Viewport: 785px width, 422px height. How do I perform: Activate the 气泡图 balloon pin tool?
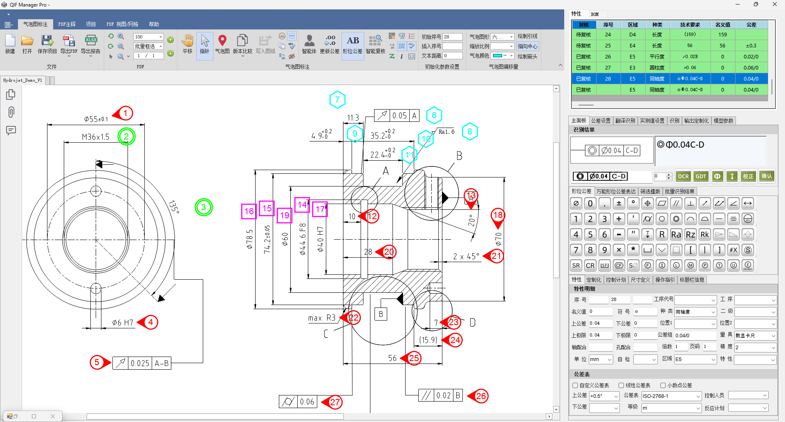(x=222, y=44)
